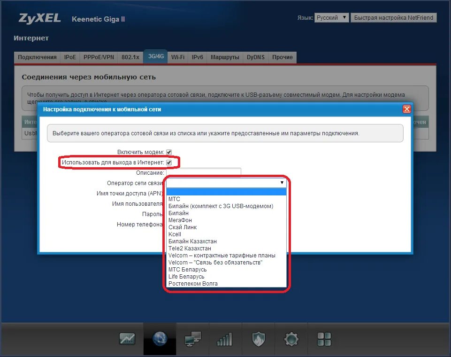Switch to the 'DyDNS' tab
The image size is (451, 357).
(x=256, y=57)
